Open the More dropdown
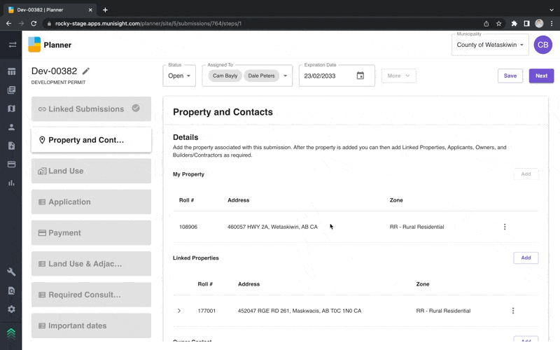 click(398, 76)
